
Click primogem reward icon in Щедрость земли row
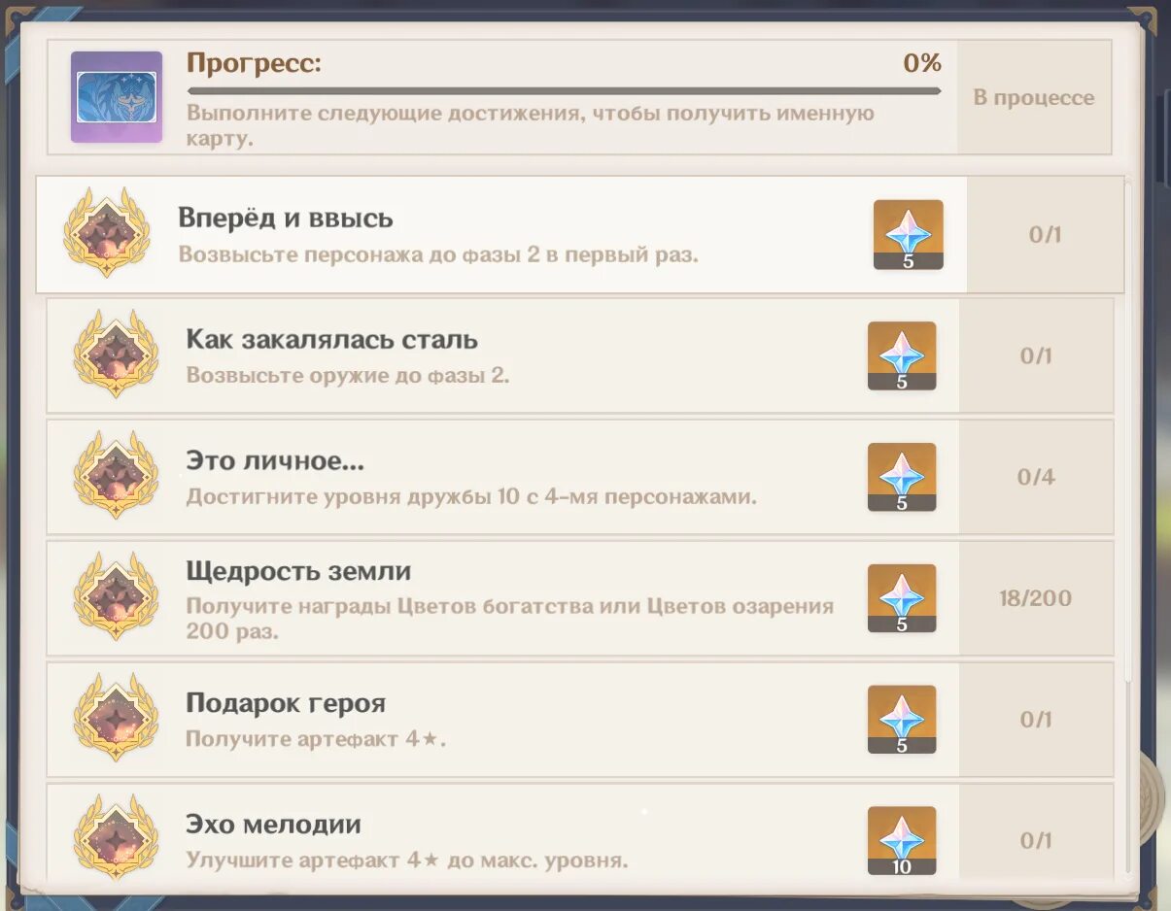coord(902,598)
